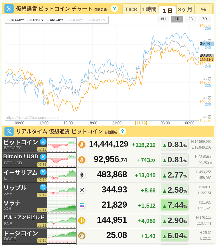This screenshot has height=245, width=216.
Task: Switch to the TICK tab
Action: click(x=131, y=9)
